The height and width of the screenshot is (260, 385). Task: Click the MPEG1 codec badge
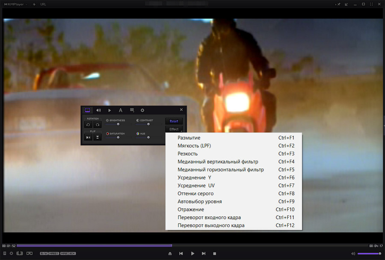pos(54,254)
